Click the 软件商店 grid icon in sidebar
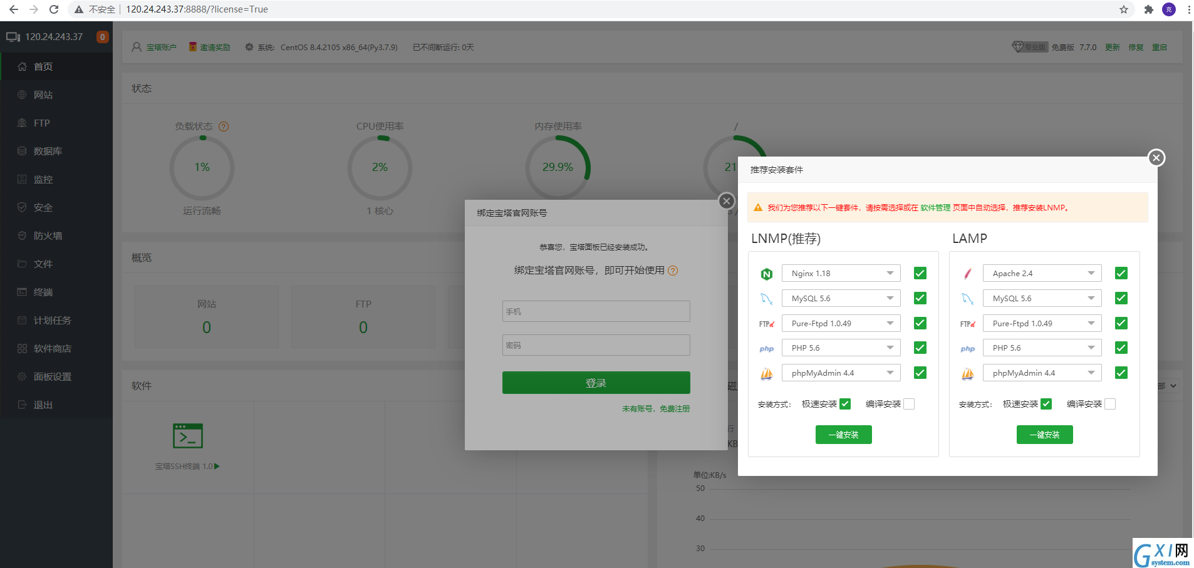 22,348
